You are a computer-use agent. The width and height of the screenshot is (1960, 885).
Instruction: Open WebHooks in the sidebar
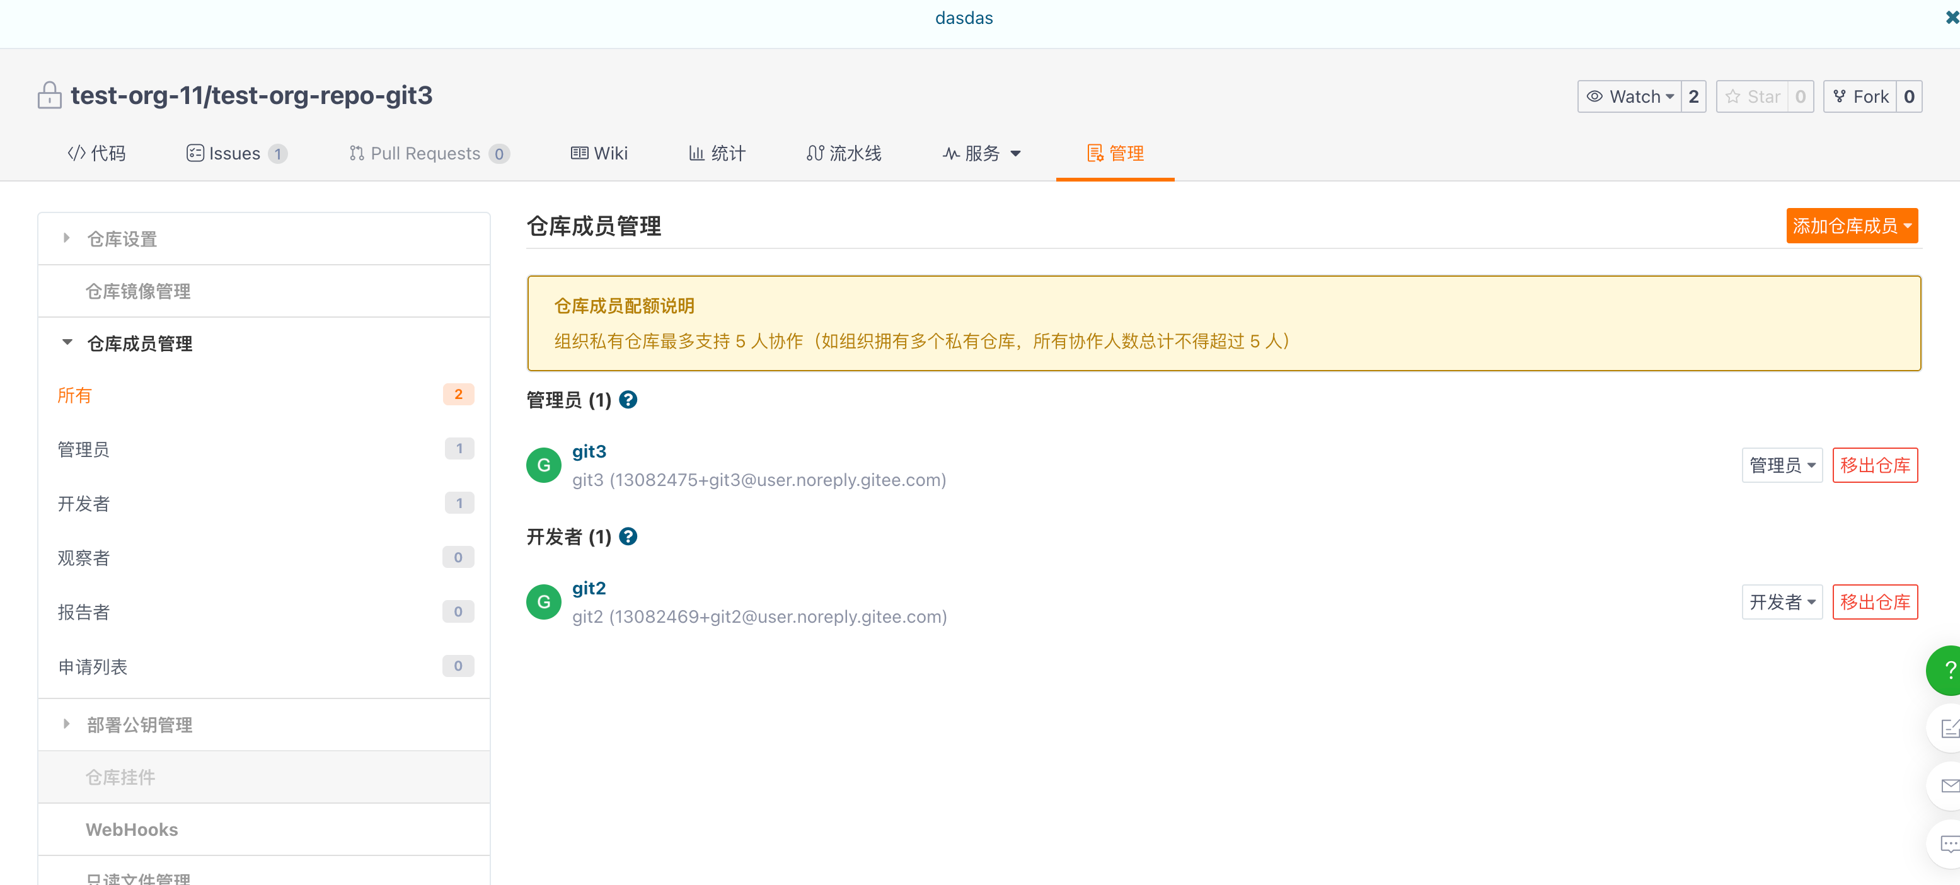pyautogui.click(x=263, y=829)
